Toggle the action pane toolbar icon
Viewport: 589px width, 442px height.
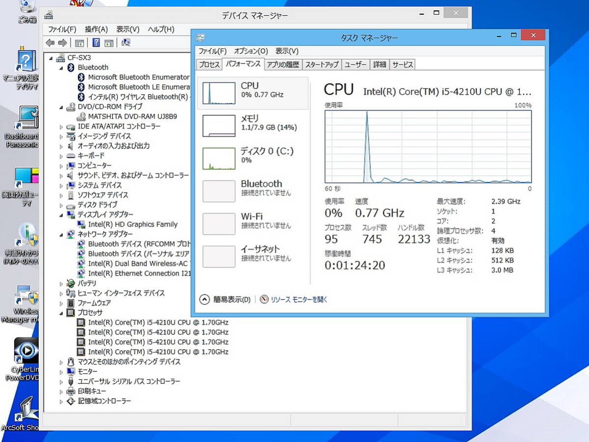pyautogui.click(x=109, y=43)
